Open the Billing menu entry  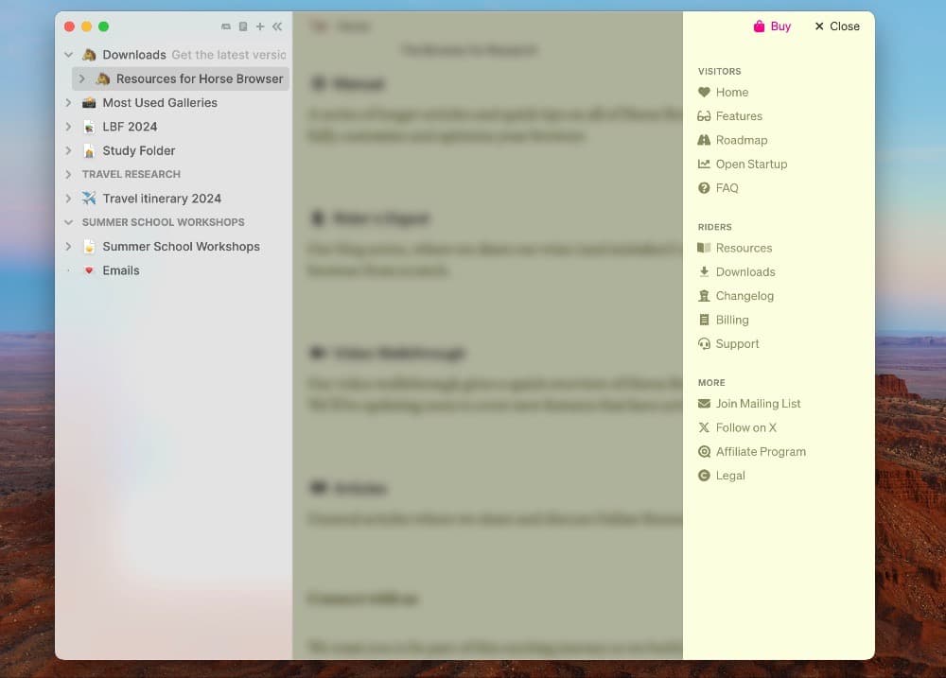(x=731, y=320)
